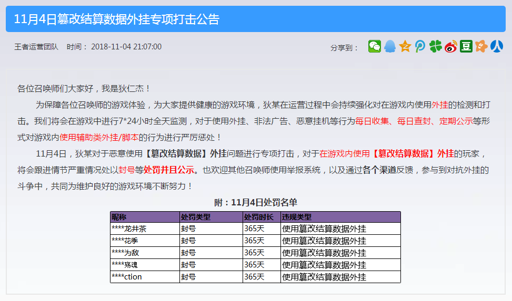Click the 违规类型 column header

340,217
